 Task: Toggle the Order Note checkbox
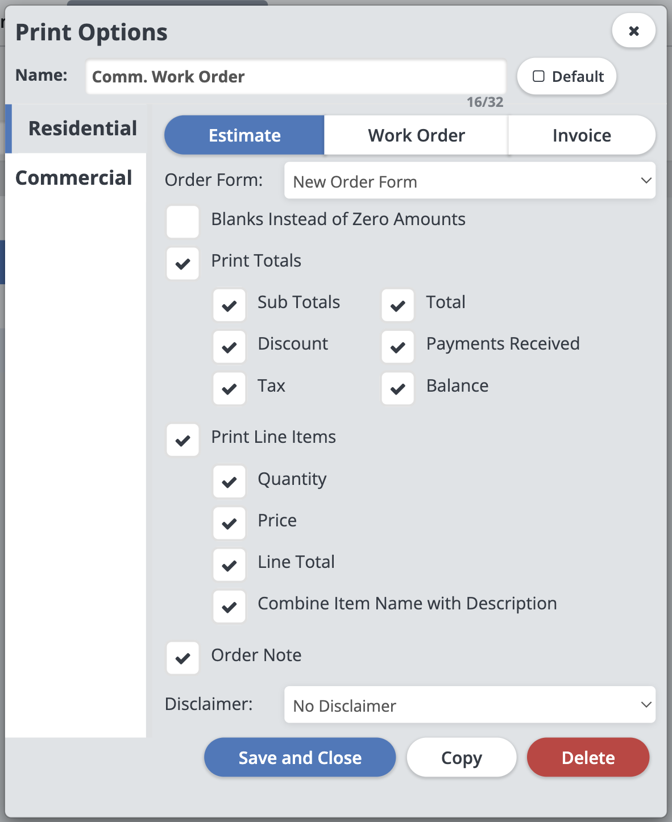(x=182, y=658)
